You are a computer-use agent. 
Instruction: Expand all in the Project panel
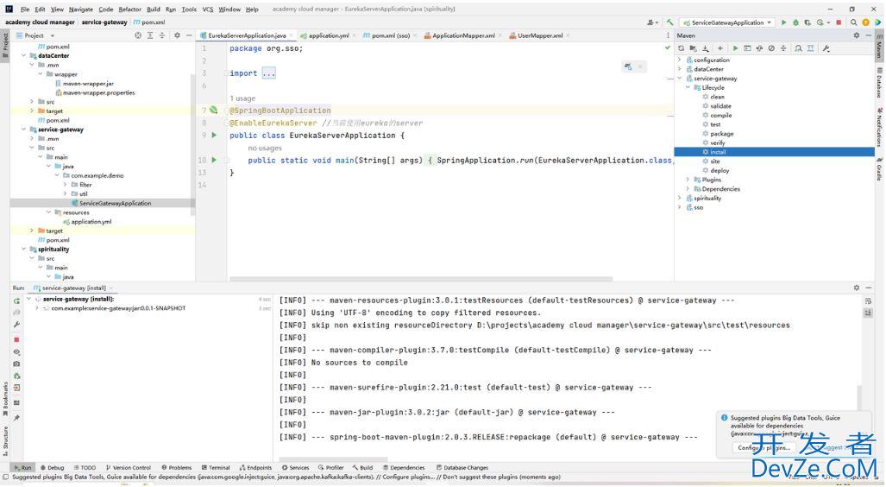pos(150,35)
